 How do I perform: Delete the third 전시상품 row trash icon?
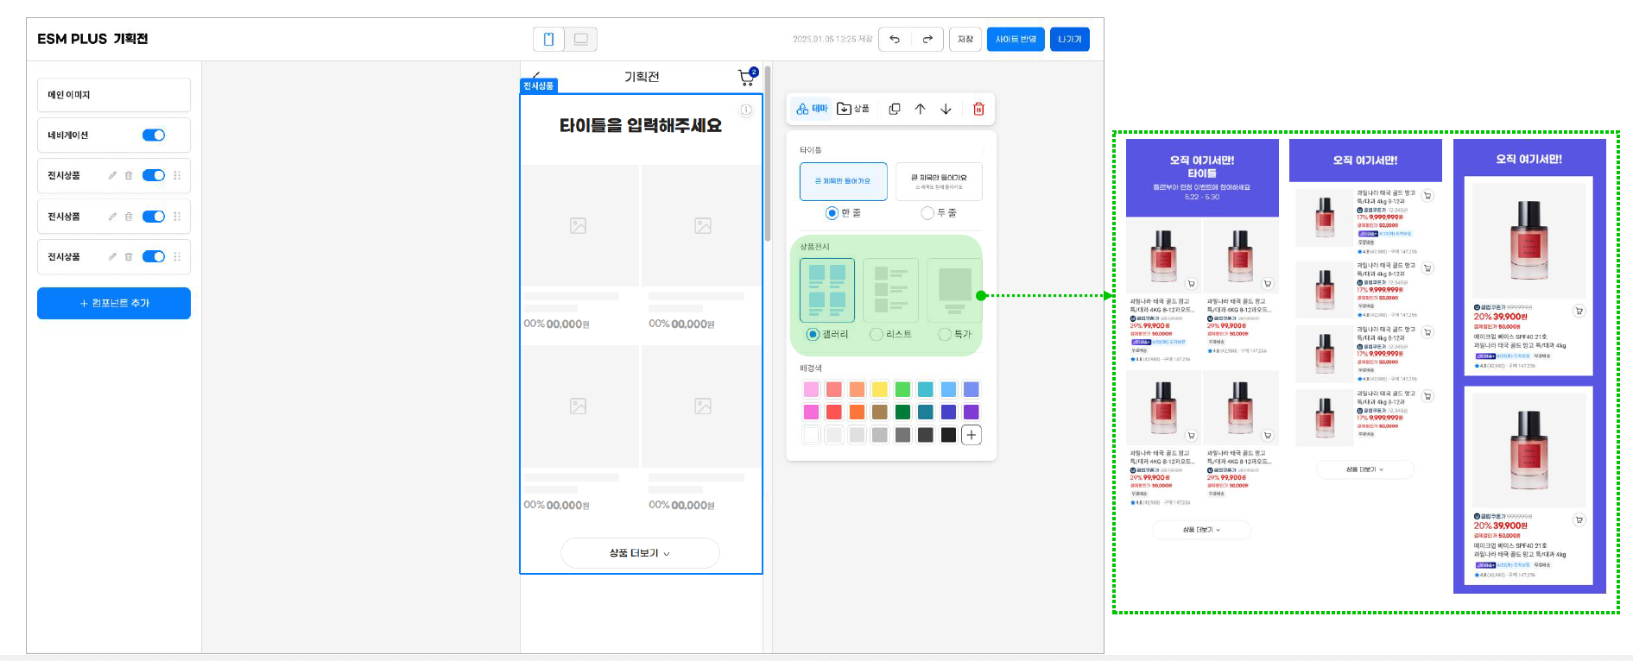(129, 256)
